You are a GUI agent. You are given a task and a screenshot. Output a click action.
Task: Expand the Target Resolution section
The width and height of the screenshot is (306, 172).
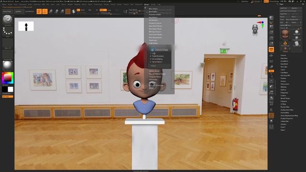158,56
